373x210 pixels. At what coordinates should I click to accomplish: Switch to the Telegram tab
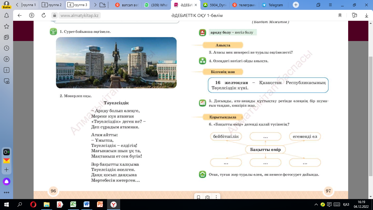273,5
